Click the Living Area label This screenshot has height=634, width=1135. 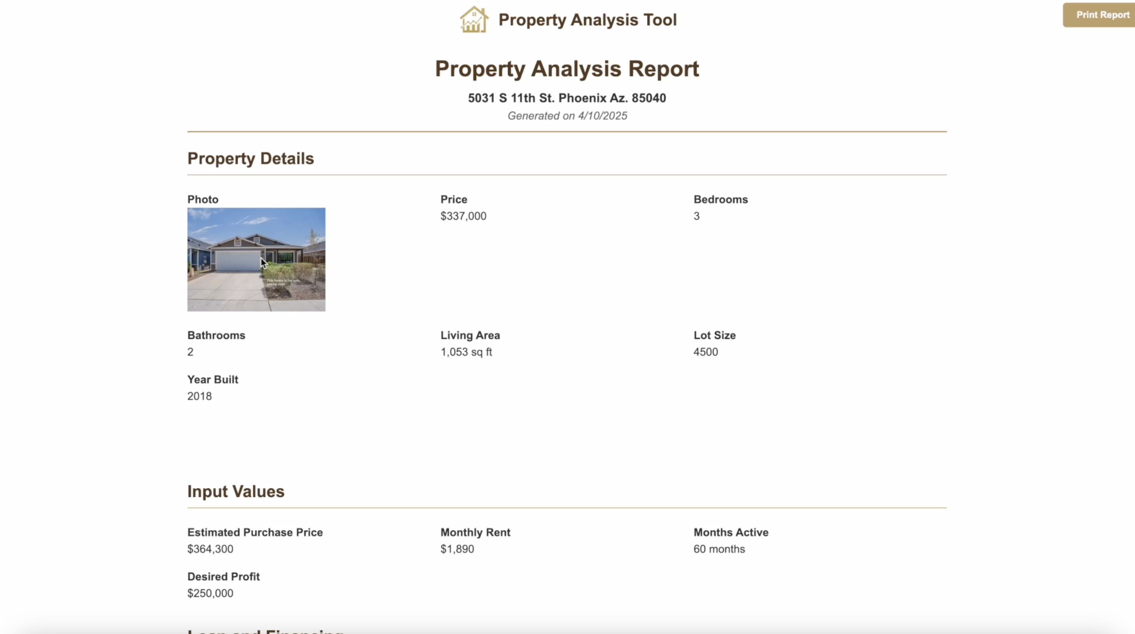click(470, 335)
